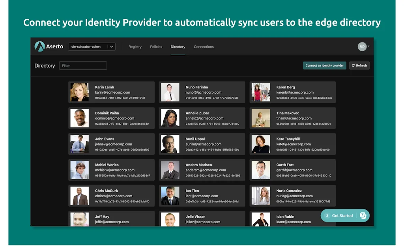Screen dimensions: 404x246
Task: Open the Policies tab
Action: click(x=156, y=47)
